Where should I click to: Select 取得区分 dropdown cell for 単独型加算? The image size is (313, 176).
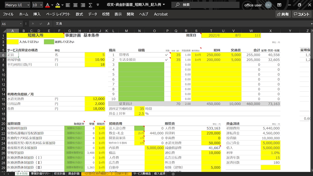coord(74,153)
